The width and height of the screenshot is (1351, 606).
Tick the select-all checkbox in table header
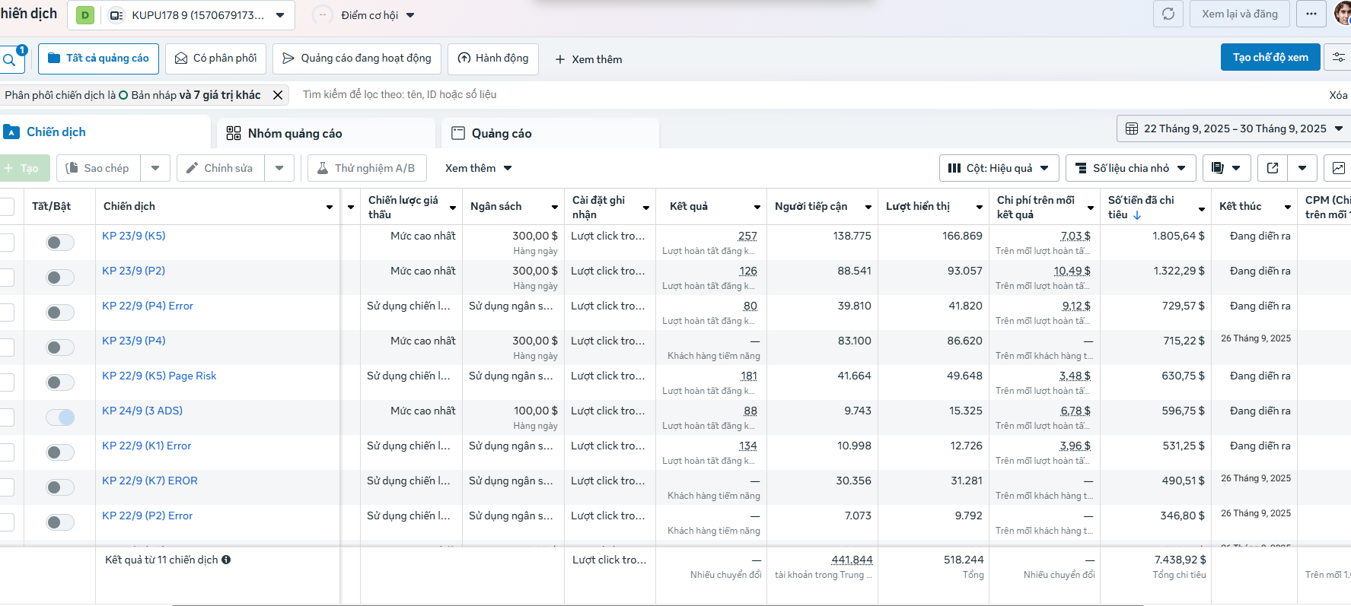click(7, 207)
